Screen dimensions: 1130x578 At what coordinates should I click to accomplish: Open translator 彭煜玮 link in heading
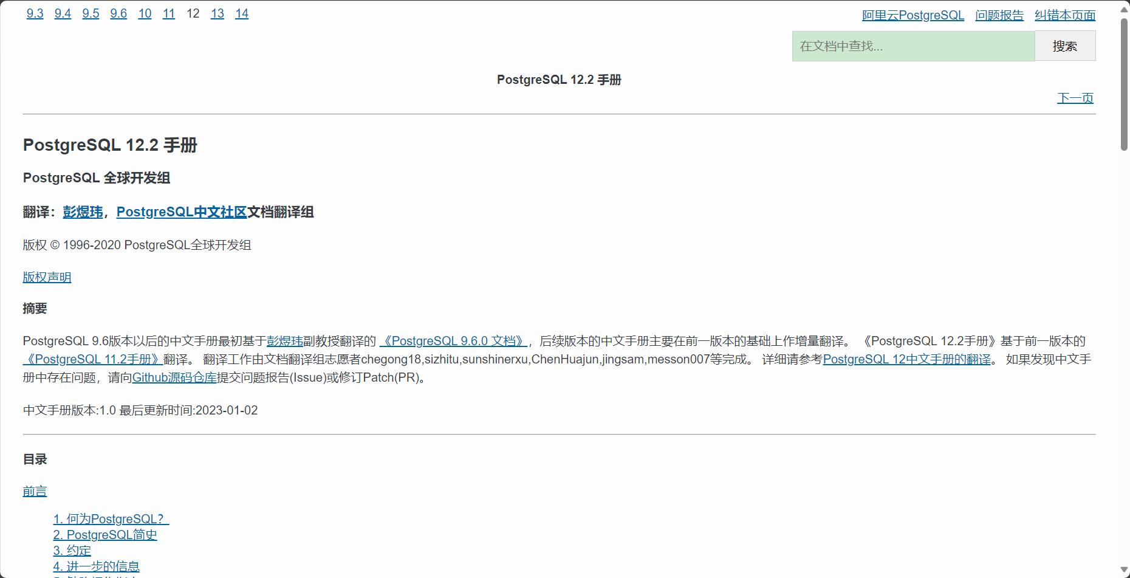(x=83, y=212)
